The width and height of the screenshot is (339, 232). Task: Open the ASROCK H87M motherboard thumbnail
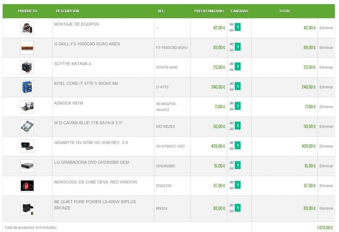click(x=27, y=107)
